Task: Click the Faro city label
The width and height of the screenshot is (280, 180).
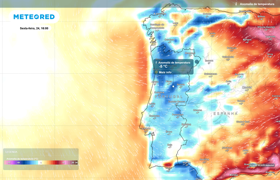Action: pos(168,168)
